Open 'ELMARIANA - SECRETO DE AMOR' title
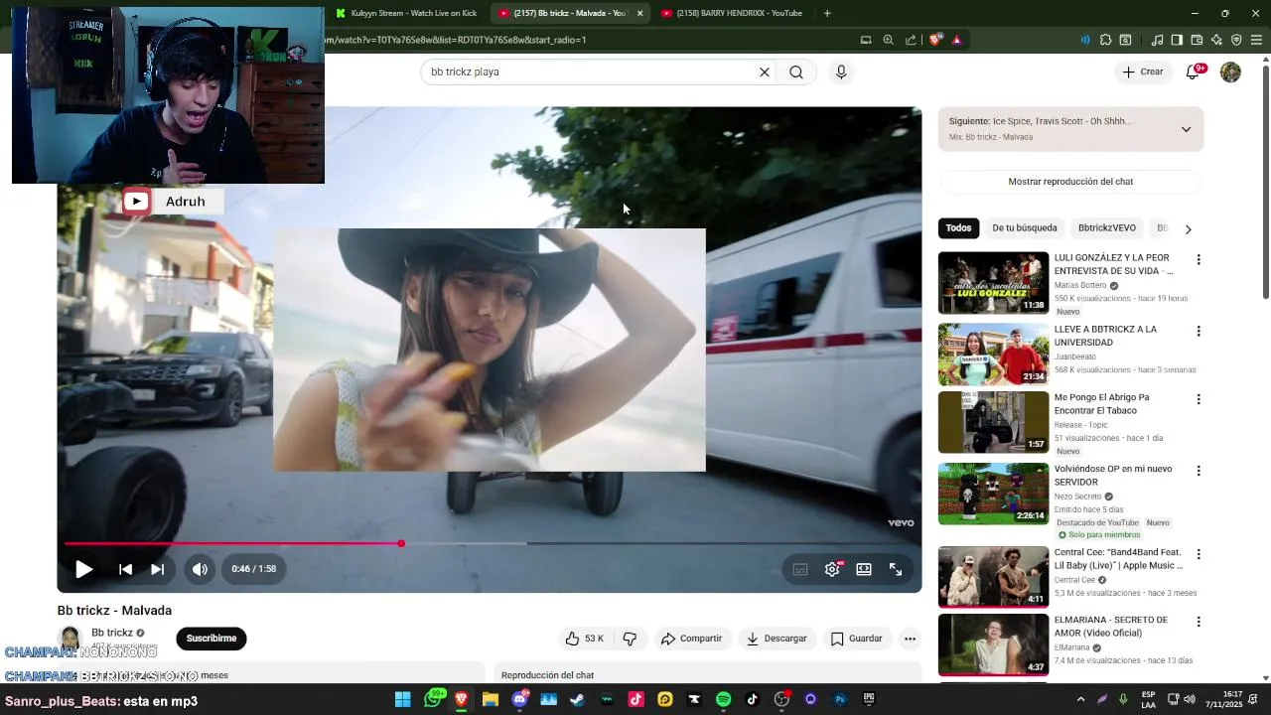The image size is (1271, 715). [1110, 626]
